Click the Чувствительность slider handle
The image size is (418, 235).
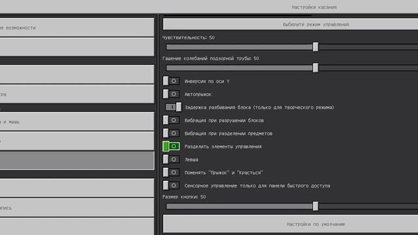coord(315,47)
